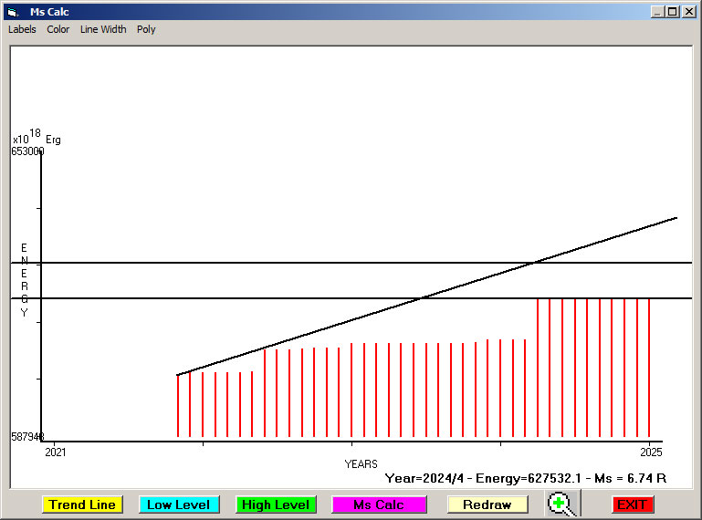Hit the Redraw button
The height and width of the screenshot is (520, 702).
tap(487, 504)
